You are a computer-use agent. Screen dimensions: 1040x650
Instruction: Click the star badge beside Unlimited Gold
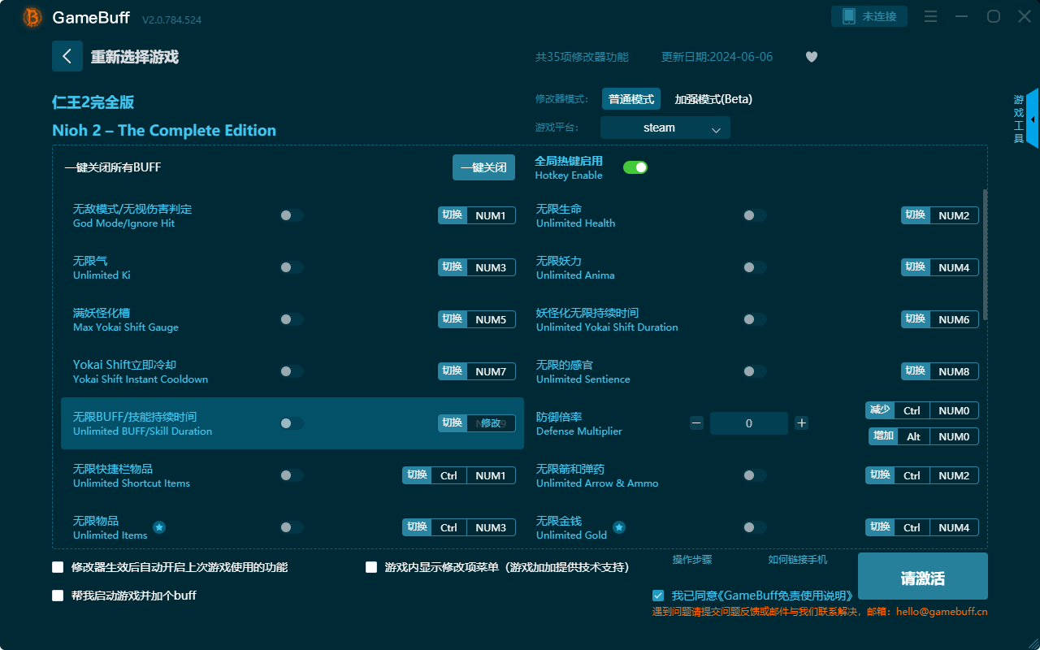pyautogui.click(x=619, y=527)
